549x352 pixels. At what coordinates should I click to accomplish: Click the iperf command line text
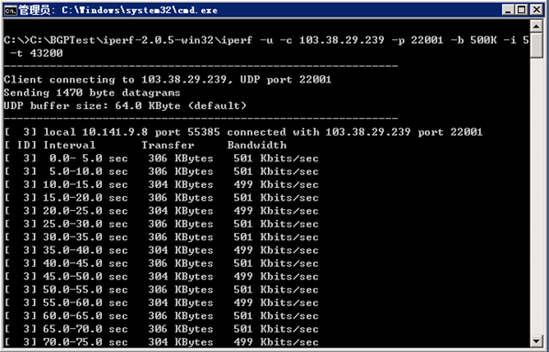point(266,40)
